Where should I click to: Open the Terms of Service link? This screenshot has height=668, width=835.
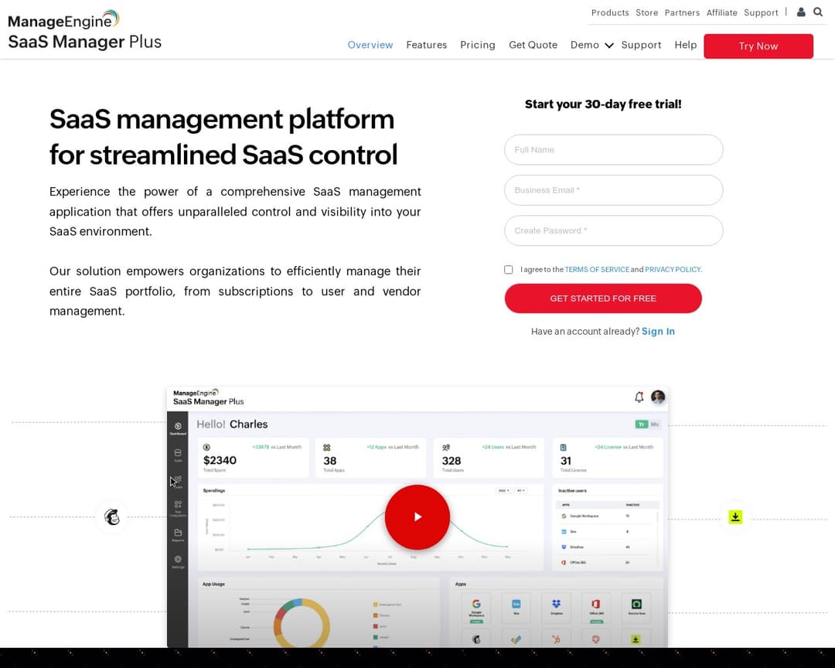(x=597, y=270)
